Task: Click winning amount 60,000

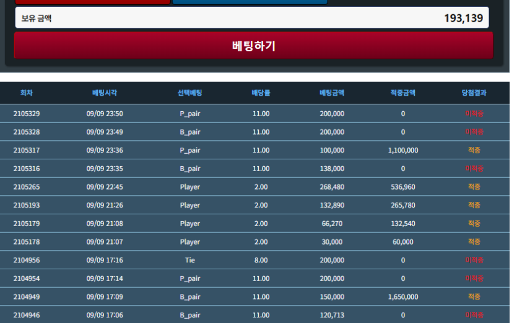Action: 403,241
